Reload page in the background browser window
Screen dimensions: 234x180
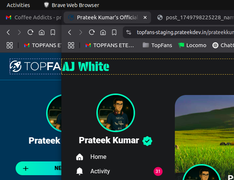(31, 32)
